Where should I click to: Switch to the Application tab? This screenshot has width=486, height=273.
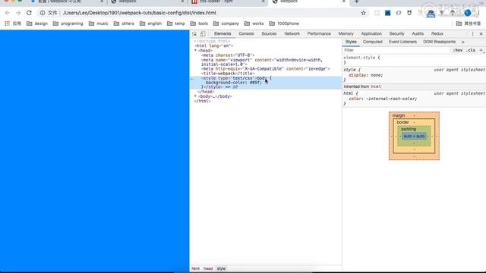click(371, 33)
